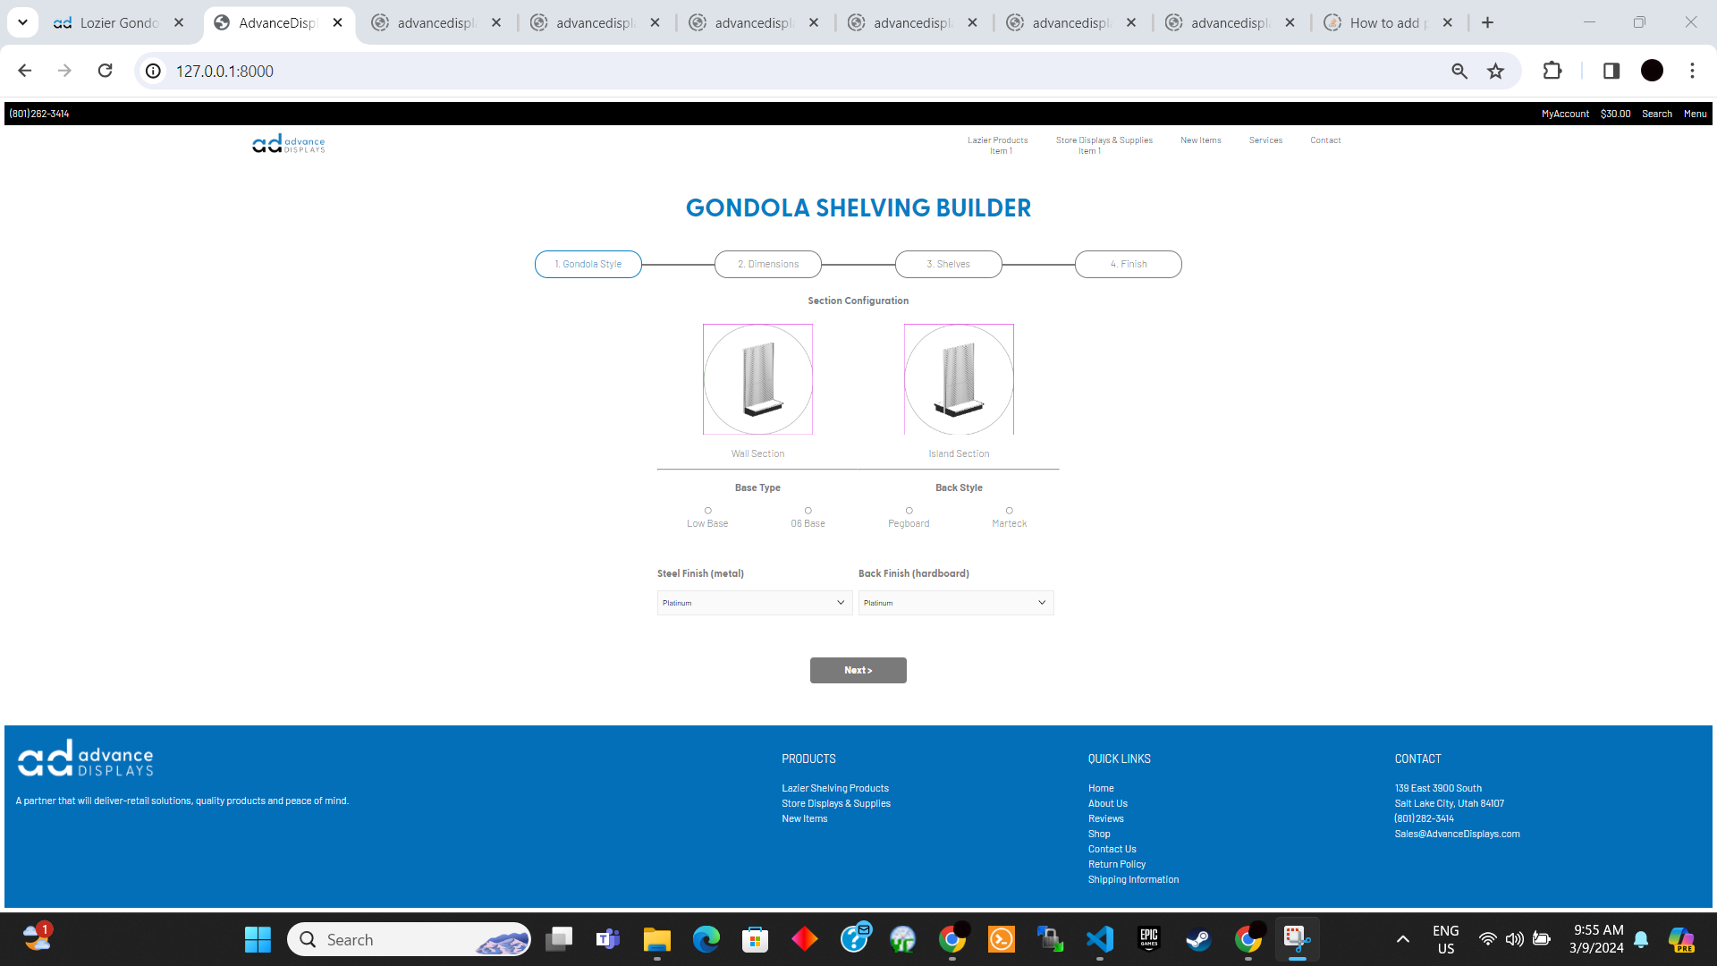
Task: Go to the Dimensions step
Action: 767,264
